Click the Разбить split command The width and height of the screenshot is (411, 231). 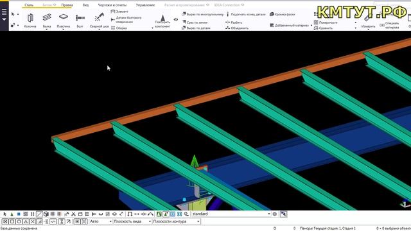click(234, 22)
